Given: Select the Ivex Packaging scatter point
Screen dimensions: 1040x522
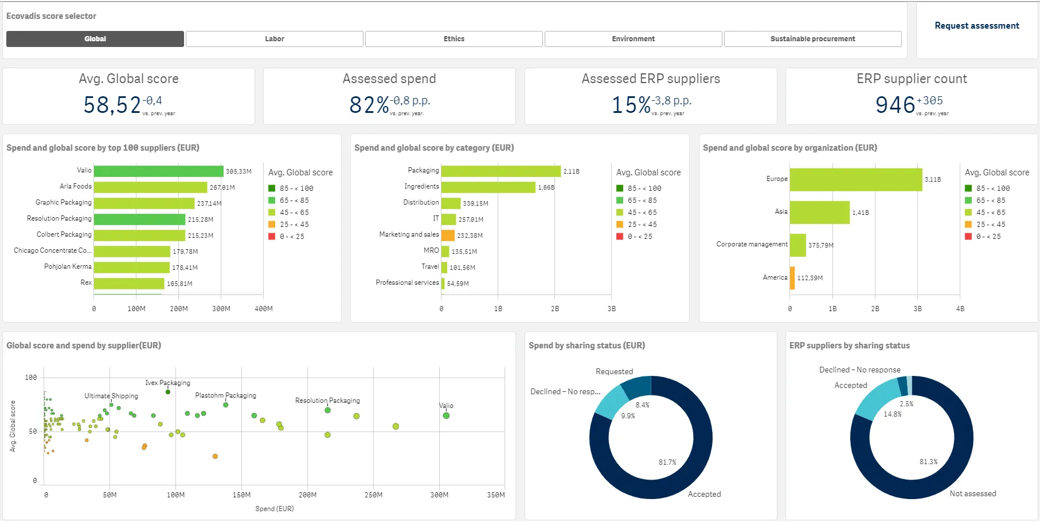Looking at the screenshot, I should [168, 392].
